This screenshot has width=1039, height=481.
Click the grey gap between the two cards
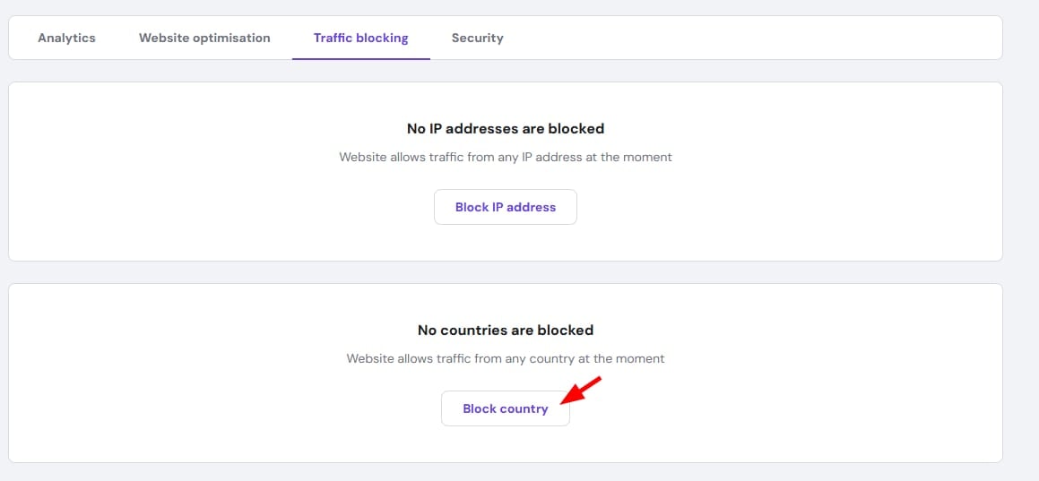point(506,272)
